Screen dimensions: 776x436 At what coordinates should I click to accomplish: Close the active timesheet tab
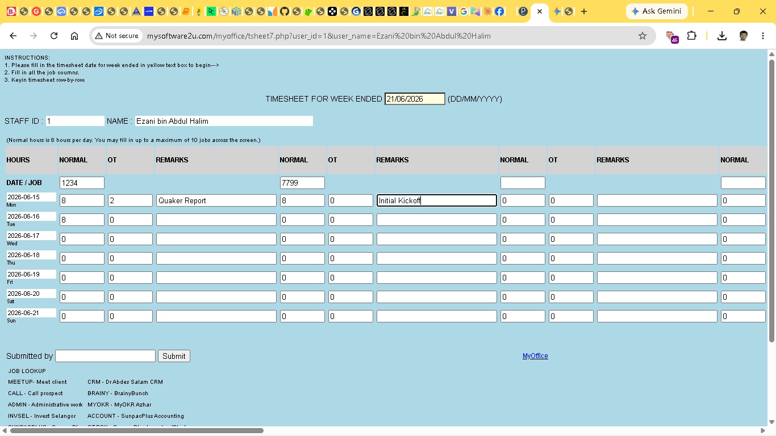540,11
